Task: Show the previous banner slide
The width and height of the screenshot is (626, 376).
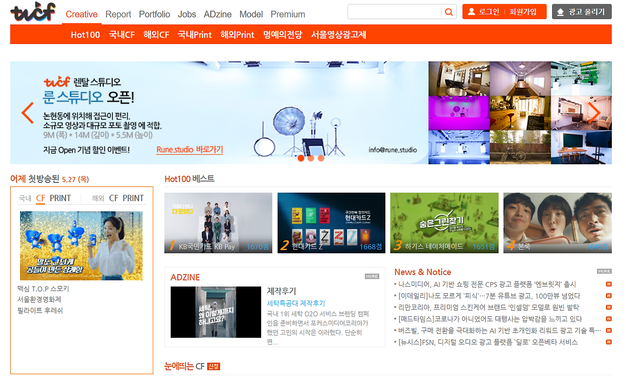Action: [27, 113]
